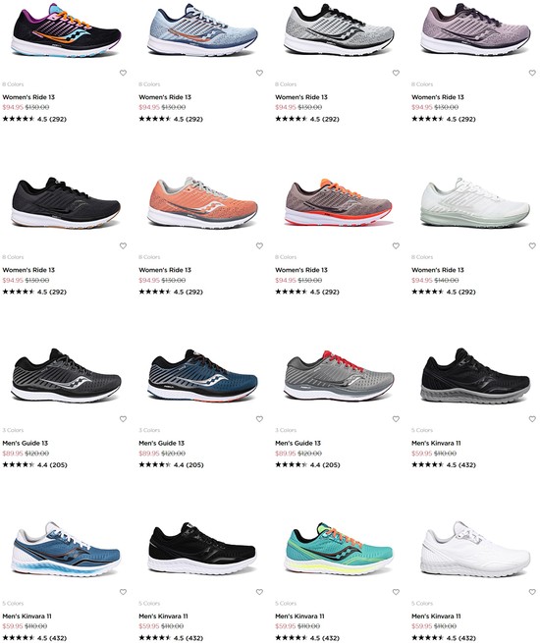
Task: Open Men's Kinvara 11 title under all-white shoe
Action: pos(436,616)
